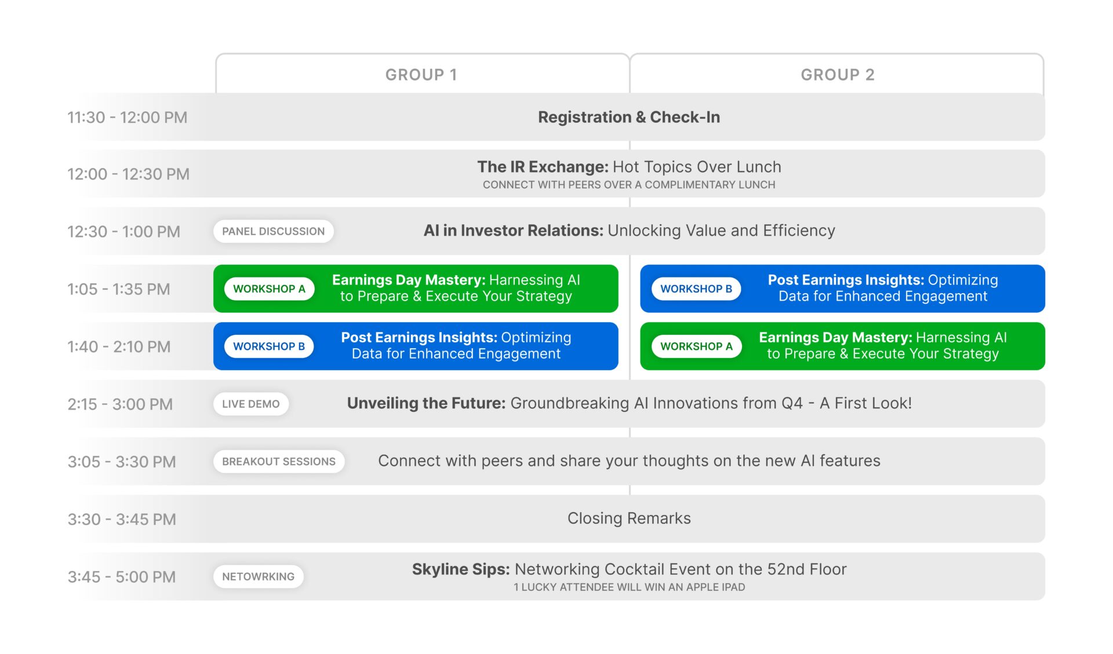
Task: Select the 11:30 - 12:00 PM time slot
Action: (x=128, y=117)
